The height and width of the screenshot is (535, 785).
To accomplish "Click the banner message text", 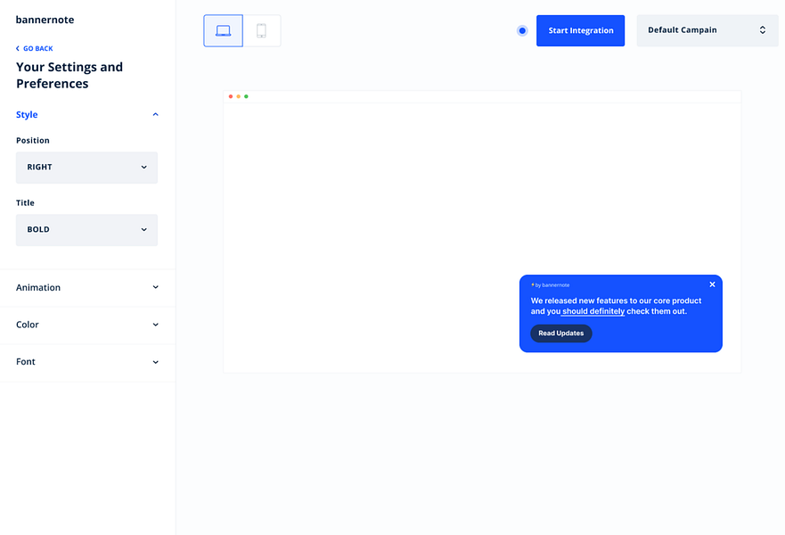I will 616,306.
